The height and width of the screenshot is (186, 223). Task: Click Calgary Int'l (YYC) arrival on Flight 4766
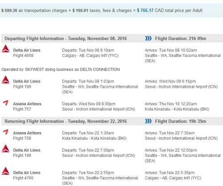pyautogui.click(x=173, y=178)
